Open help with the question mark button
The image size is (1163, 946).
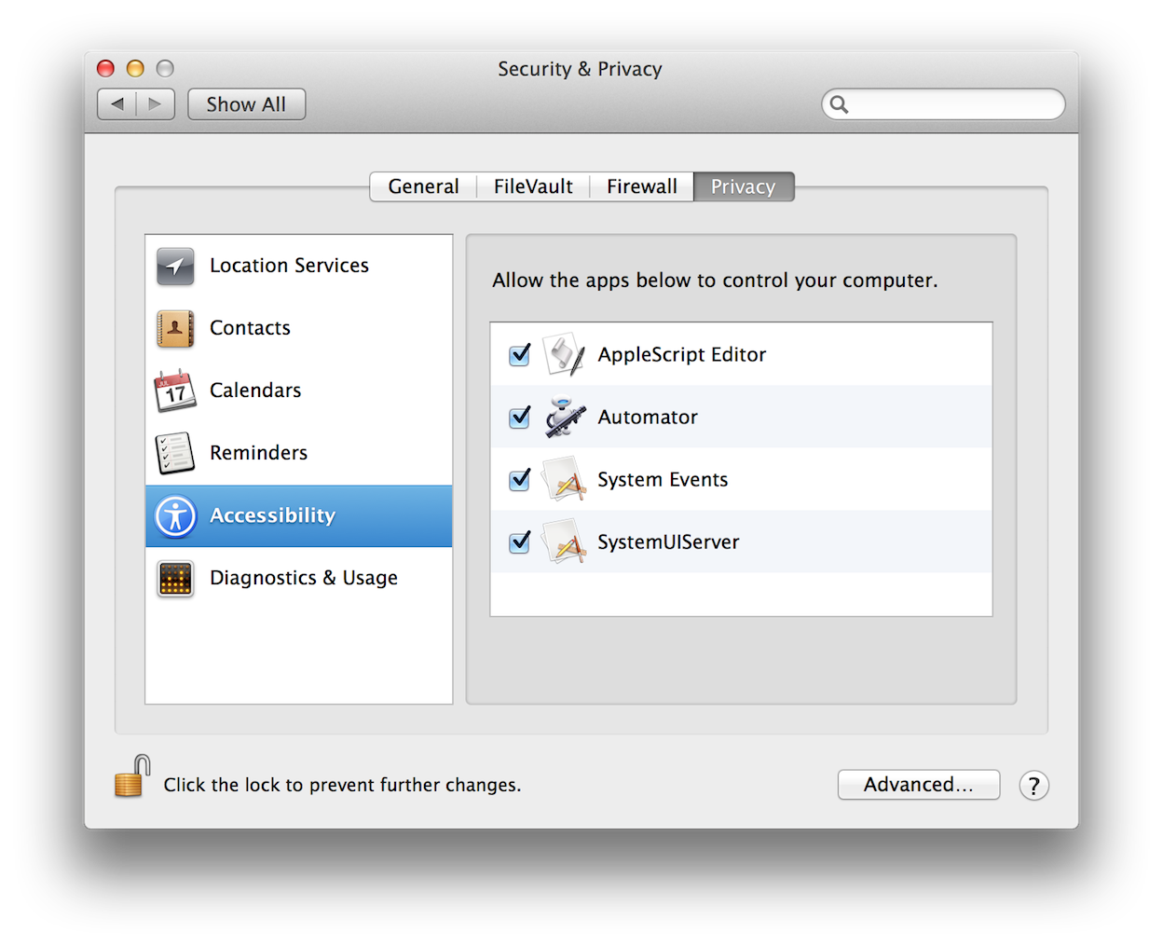(x=1033, y=786)
